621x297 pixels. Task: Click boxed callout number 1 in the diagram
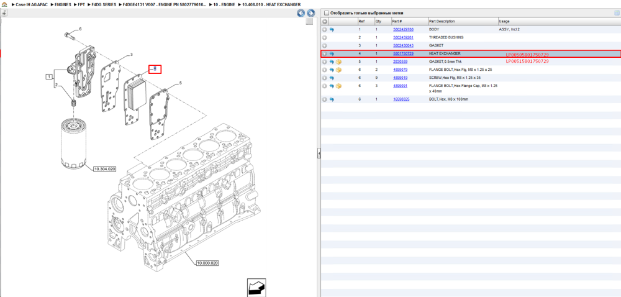pyautogui.click(x=49, y=76)
